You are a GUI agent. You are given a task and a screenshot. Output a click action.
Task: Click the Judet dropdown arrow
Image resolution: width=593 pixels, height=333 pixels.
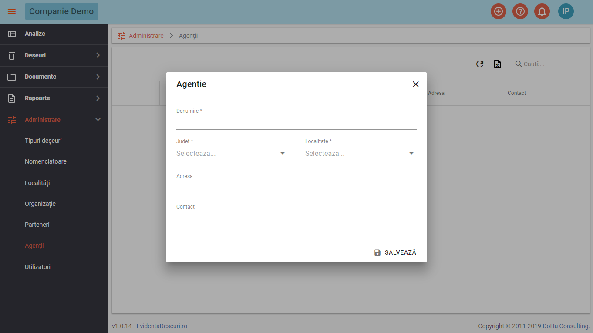[x=283, y=154]
